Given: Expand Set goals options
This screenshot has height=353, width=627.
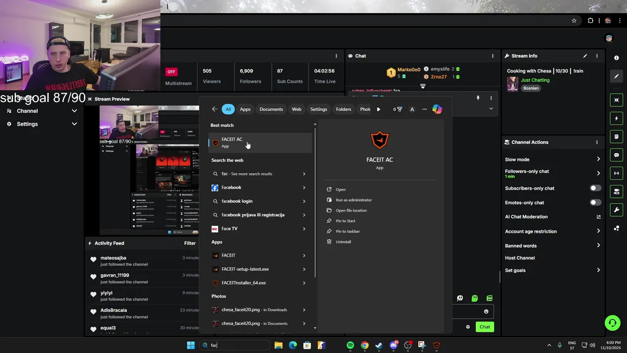Looking at the screenshot, I should (598, 270).
